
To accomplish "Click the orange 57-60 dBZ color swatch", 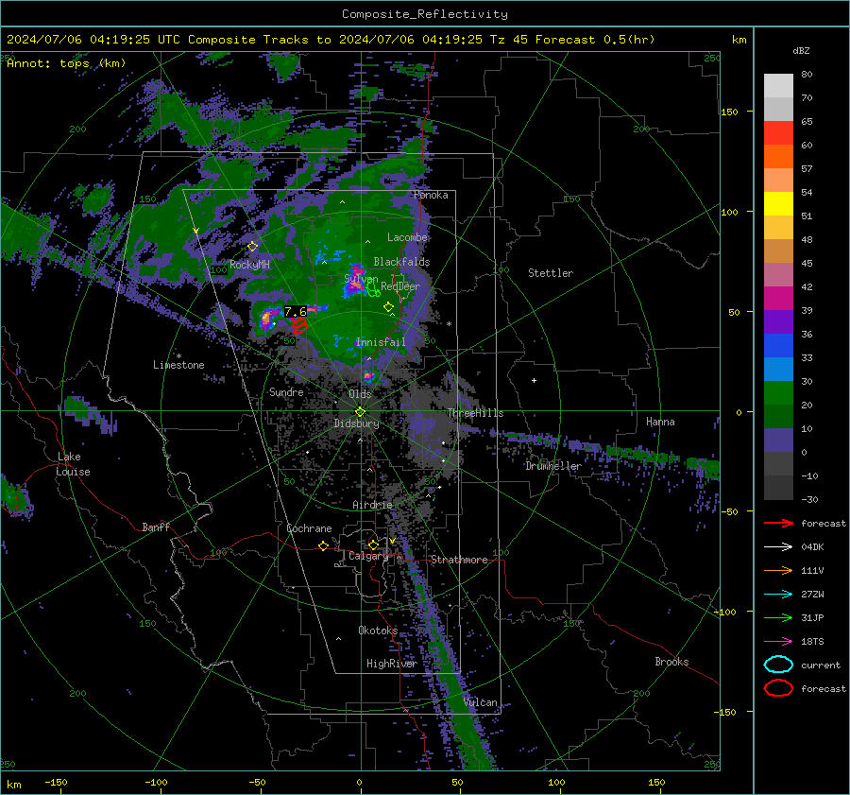I will click(778, 156).
